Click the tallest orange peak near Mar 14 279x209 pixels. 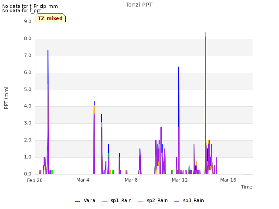coord(206,34)
